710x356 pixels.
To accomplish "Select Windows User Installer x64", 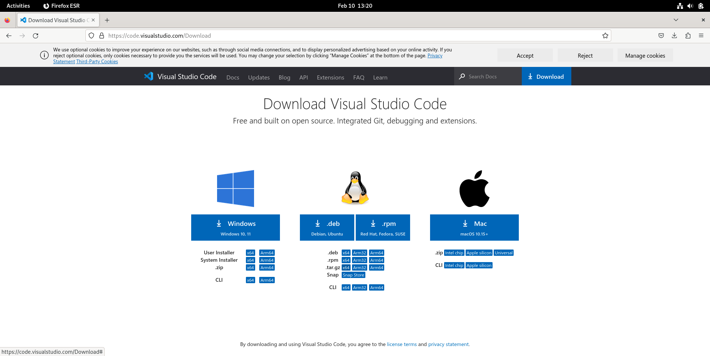I will click(250, 253).
